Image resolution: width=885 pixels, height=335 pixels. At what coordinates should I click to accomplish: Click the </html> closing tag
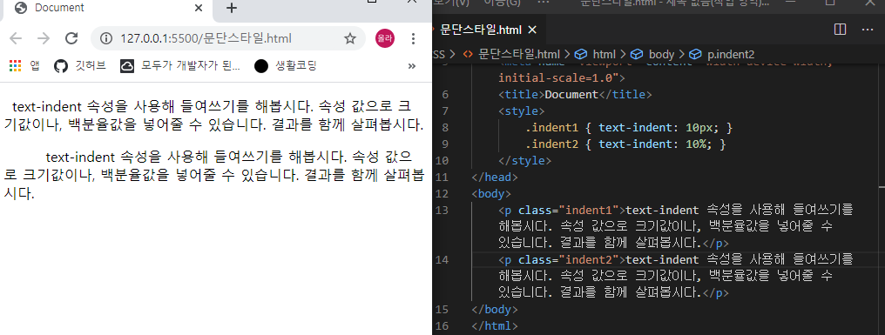click(x=495, y=326)
